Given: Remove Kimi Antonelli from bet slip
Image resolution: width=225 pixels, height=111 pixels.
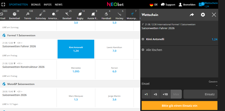Looking at the screenshot, I should click(143, 39).
